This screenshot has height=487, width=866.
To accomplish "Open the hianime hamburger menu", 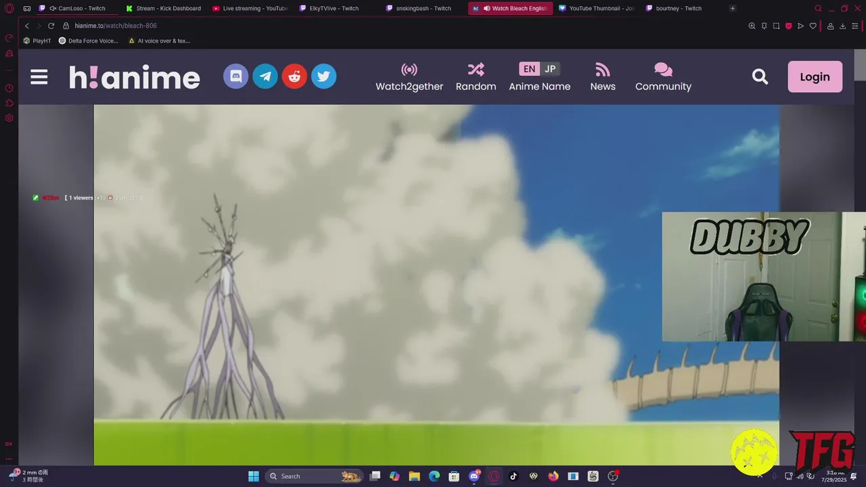I will [x=39, y=77].
